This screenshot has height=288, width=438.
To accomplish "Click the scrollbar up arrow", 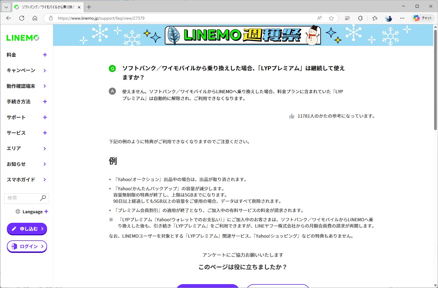I will [x=435, y=27].
